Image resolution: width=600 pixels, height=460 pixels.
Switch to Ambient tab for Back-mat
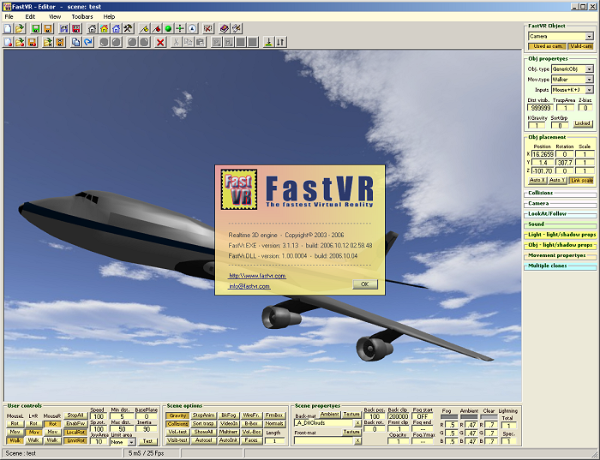coord(329,414)
